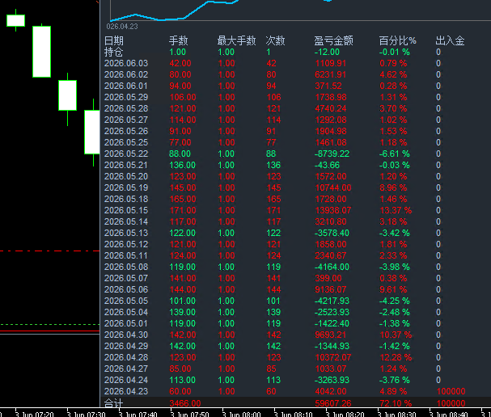The height and width of the screenshot is (417, 491).
Task: Click loss value -3578.40
Action: click(332, 233)
